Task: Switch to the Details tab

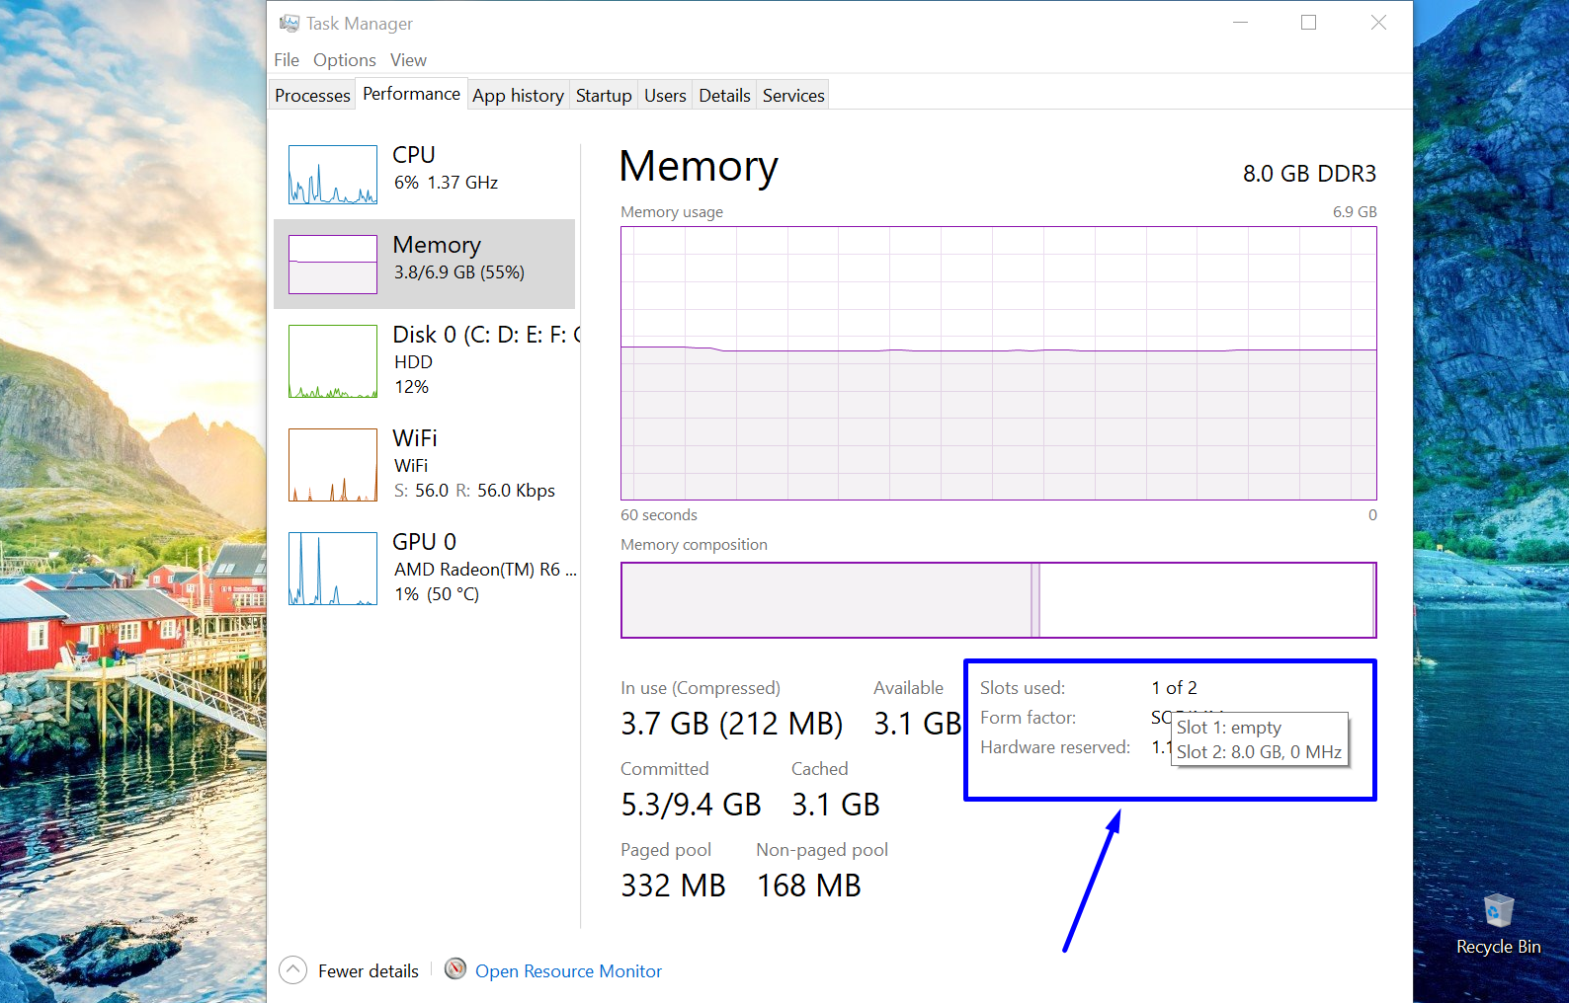Action: point(724,96)
